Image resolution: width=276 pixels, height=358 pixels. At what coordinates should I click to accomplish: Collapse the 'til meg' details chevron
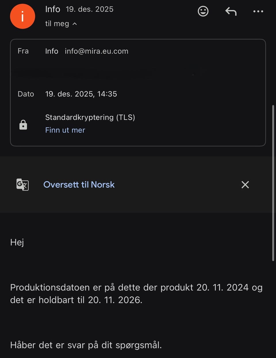75,24
